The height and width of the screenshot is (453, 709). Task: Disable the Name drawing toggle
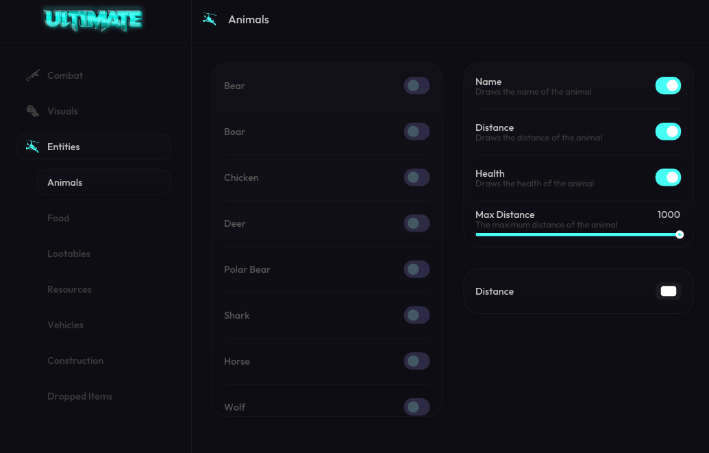pos(668,86)
